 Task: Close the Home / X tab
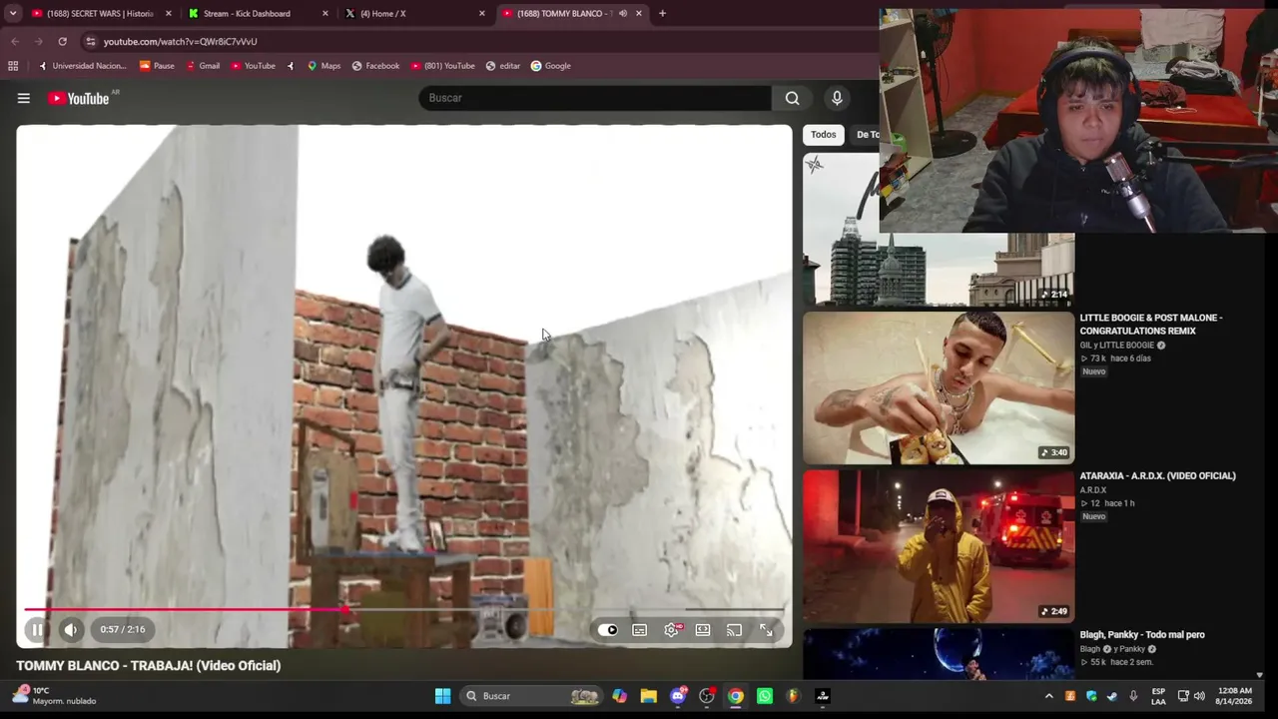pyautogui.click(x=481, y=14)
